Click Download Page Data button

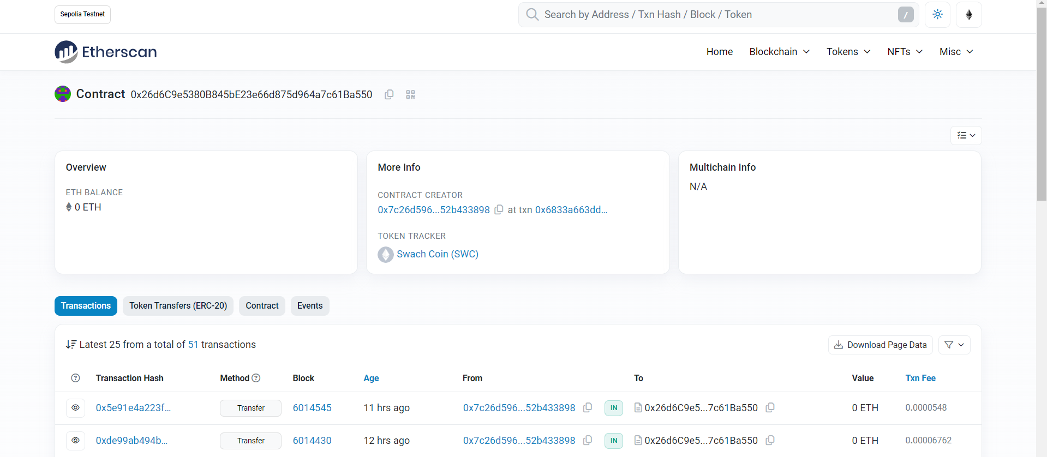pyautogui.click(x=881, y=345)
